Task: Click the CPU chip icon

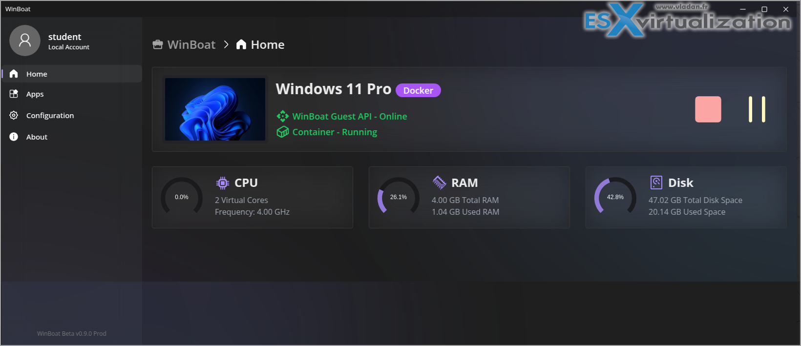Action: pos(223,183)
